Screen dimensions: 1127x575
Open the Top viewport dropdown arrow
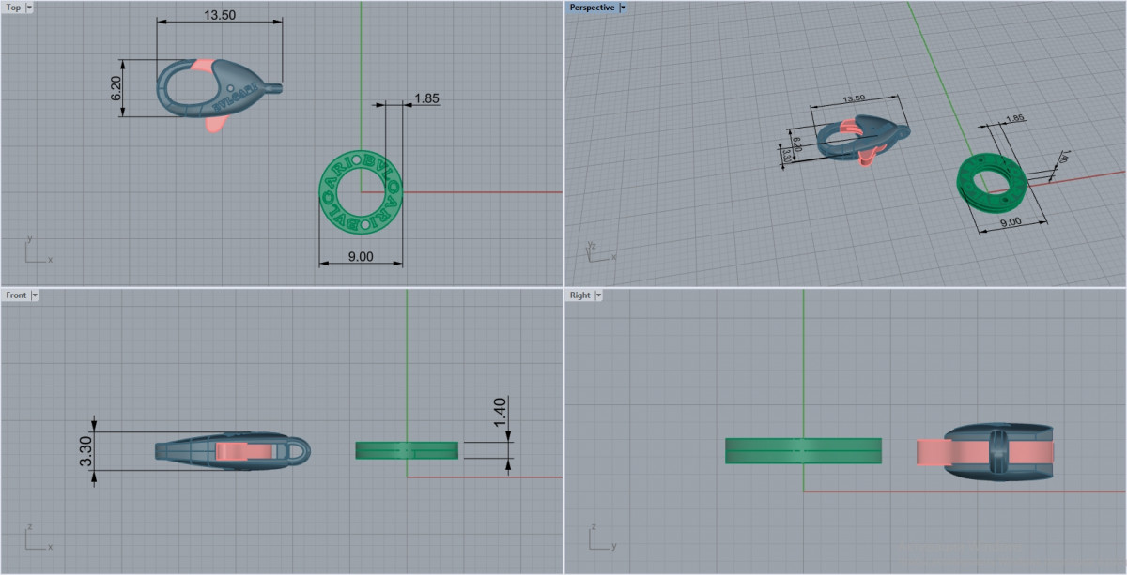(x=29, y=8)
